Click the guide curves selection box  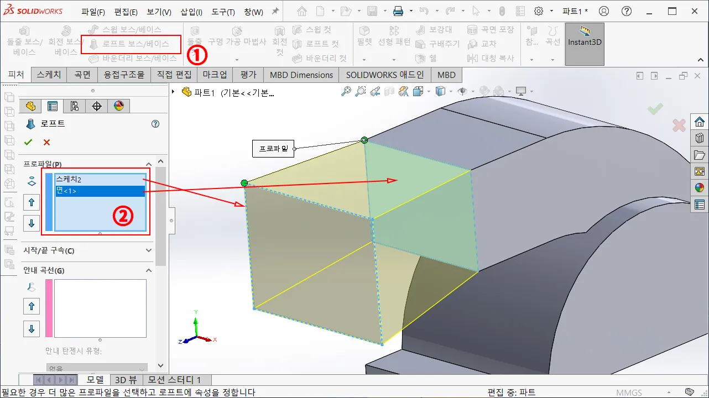click(x=100, y=308)
